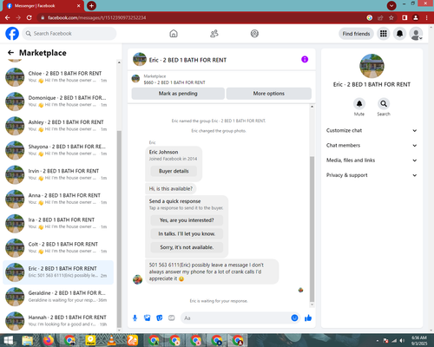Search in conversation with magnifier icon
The height and width of the screenshot is (347, 434).
(x=384, y=103)
